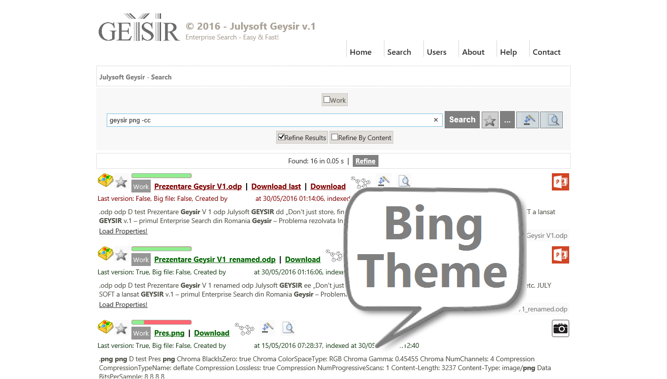Open graph diagram icon for Prezentare Geysir V1.odp

(361, 182)
